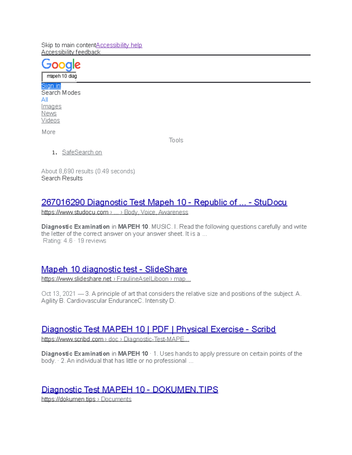352x455 pixels.
Task: Open the Accessibility help link
Action: [x=119, y=45]
